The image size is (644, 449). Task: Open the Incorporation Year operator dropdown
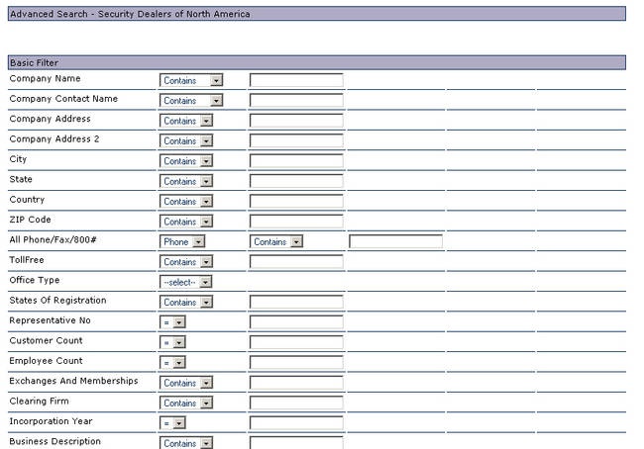173,423
